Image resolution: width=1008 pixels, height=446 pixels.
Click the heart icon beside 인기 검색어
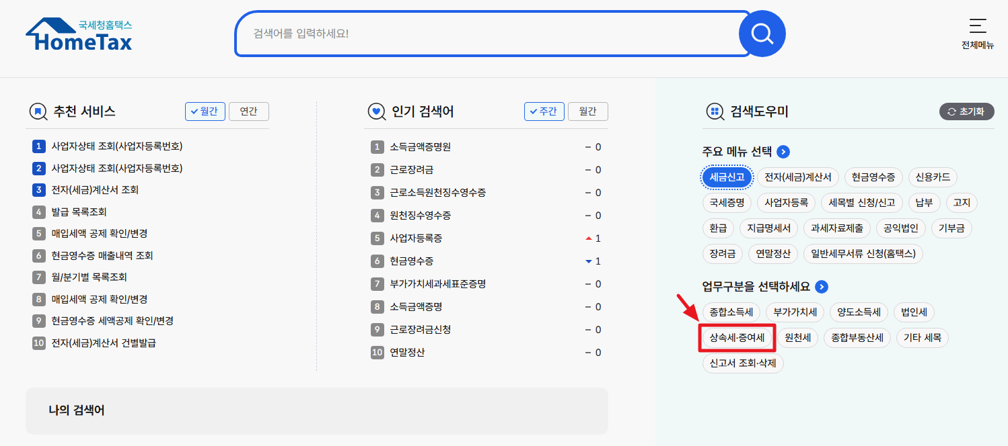click(377, 111)
